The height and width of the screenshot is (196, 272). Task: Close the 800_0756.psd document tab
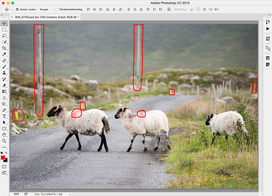tap(12, 17)
